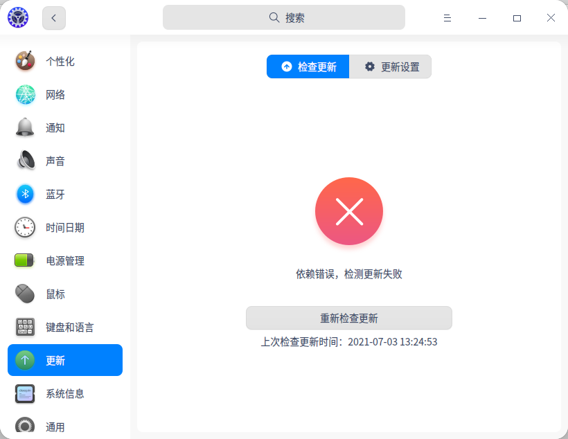The height and width of the screenshot is (439, 568).
Task: Select the 网络 network globe icon
Action: point(25,95)
